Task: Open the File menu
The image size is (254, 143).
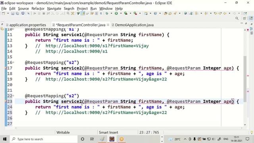Action: [4, 9]
